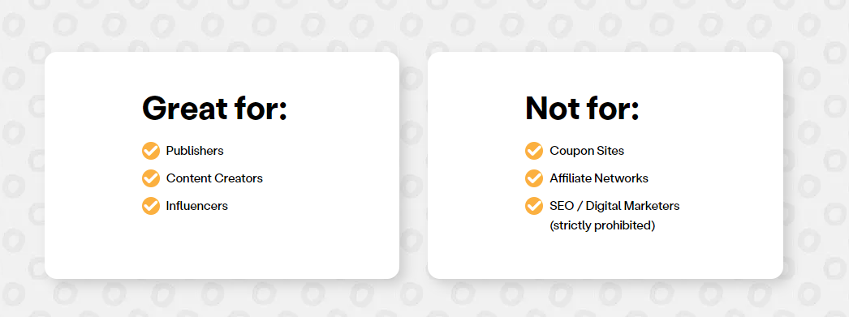Select the Affiliate Networks text
Viewport: 849px width, 317px height.
coord(599,178)
